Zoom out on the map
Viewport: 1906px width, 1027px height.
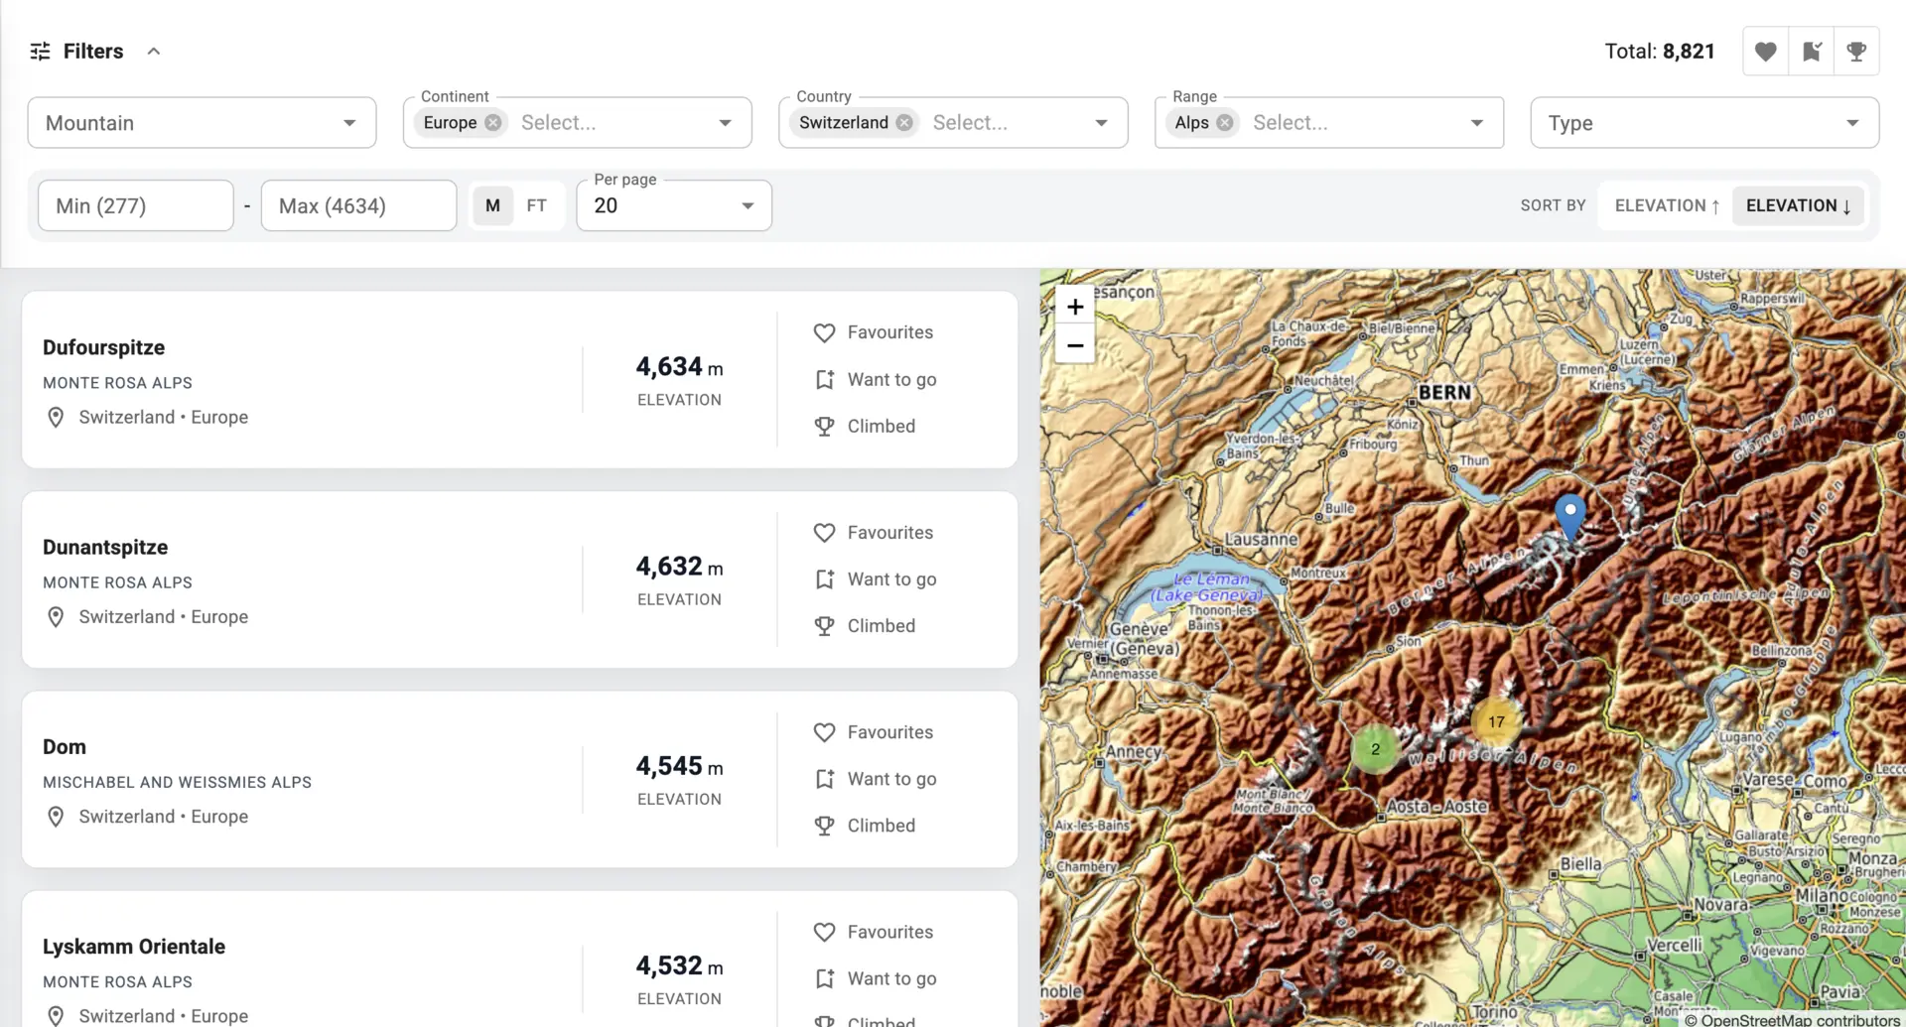(1075, 345)
